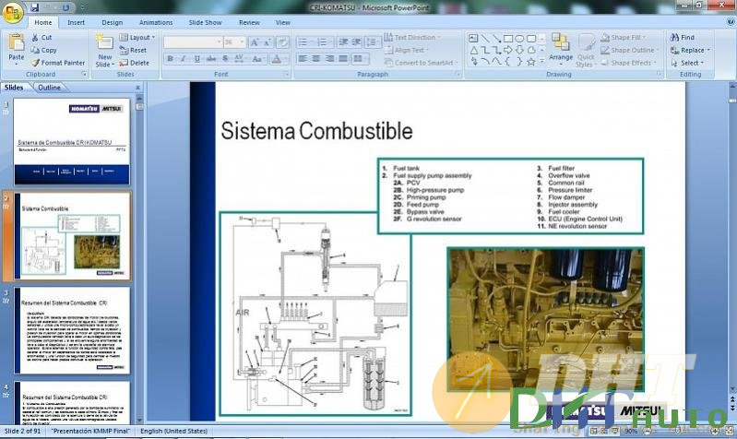Open the Arrange dropdown
This screenshot has width=737, height=439.
pyautogui.click(x=561, y=48)
